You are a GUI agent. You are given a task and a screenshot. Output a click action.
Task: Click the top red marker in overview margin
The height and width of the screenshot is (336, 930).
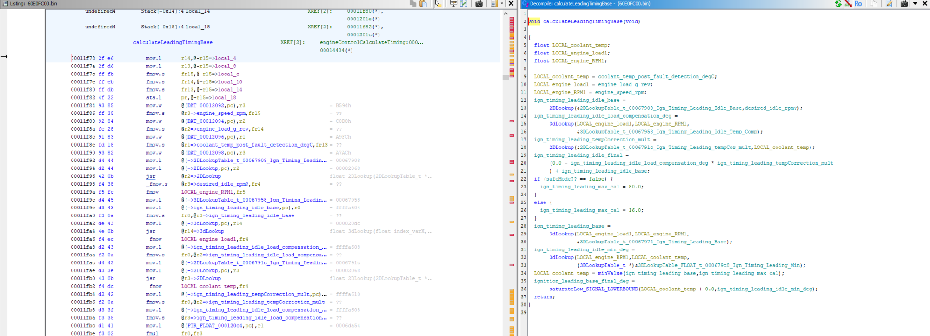coord(511,19)
